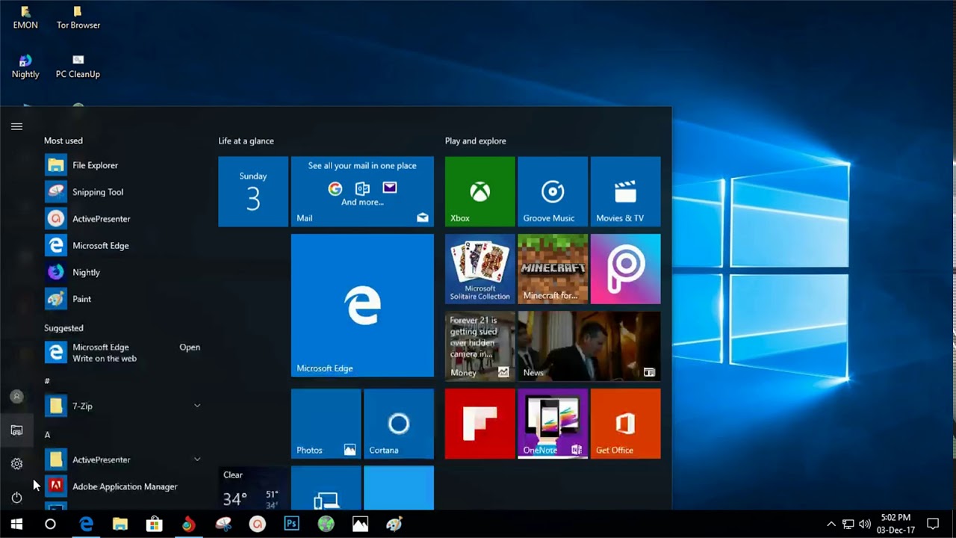Image resolution: width=956 pixels, height=538 pixels.
Task: Select Paint in Most used list
Action: (x=81, y=299)
